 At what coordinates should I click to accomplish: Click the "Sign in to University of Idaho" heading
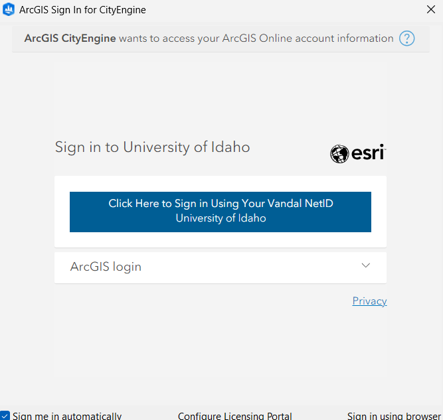tap(152, 147)
